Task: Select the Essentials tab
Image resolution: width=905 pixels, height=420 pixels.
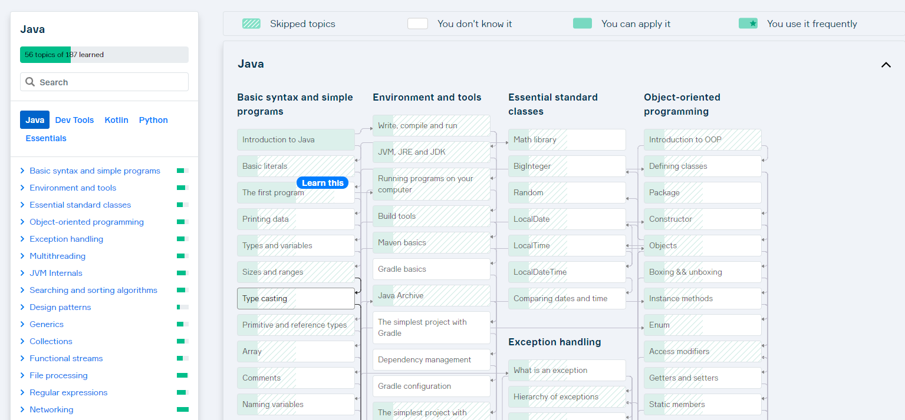Action: pyautogui.click(x=46, y=138)
